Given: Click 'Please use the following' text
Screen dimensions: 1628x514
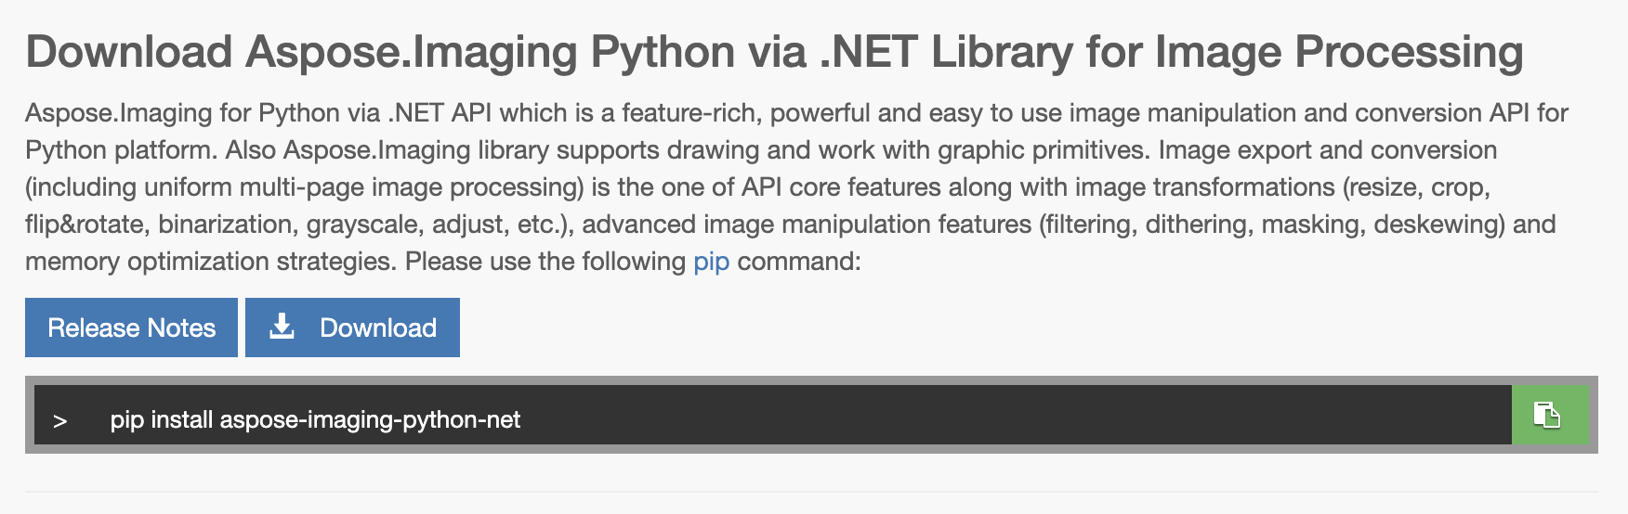Looking at the screenshot, I should click(x=545, y=262).
